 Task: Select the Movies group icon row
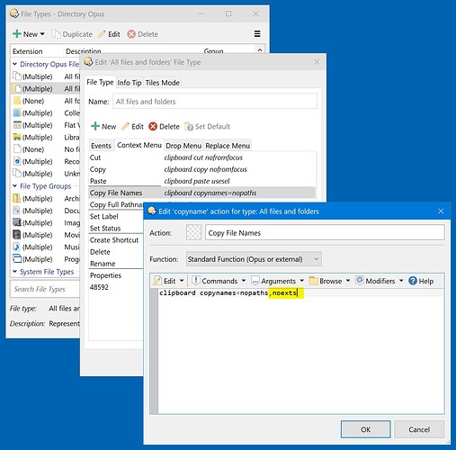[46, 235]
